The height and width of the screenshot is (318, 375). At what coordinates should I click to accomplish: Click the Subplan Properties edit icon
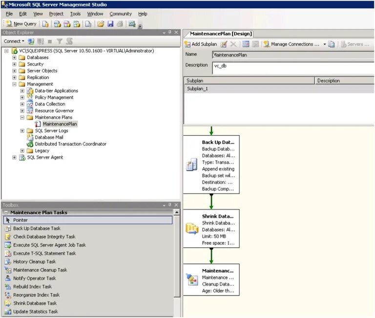[224, 44]
